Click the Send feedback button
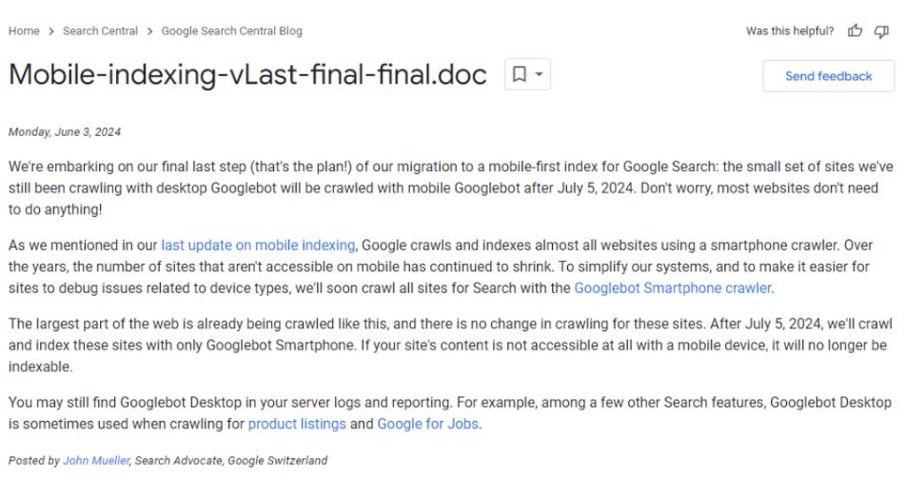Viewport: 905px width, 495px height. (828, 76)
